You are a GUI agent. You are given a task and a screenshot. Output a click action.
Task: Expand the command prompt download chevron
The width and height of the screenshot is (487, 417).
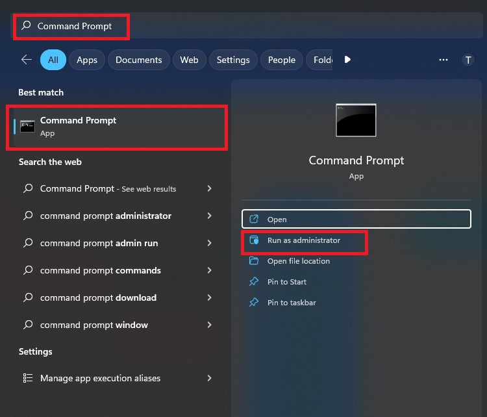(x=209, y=297)
